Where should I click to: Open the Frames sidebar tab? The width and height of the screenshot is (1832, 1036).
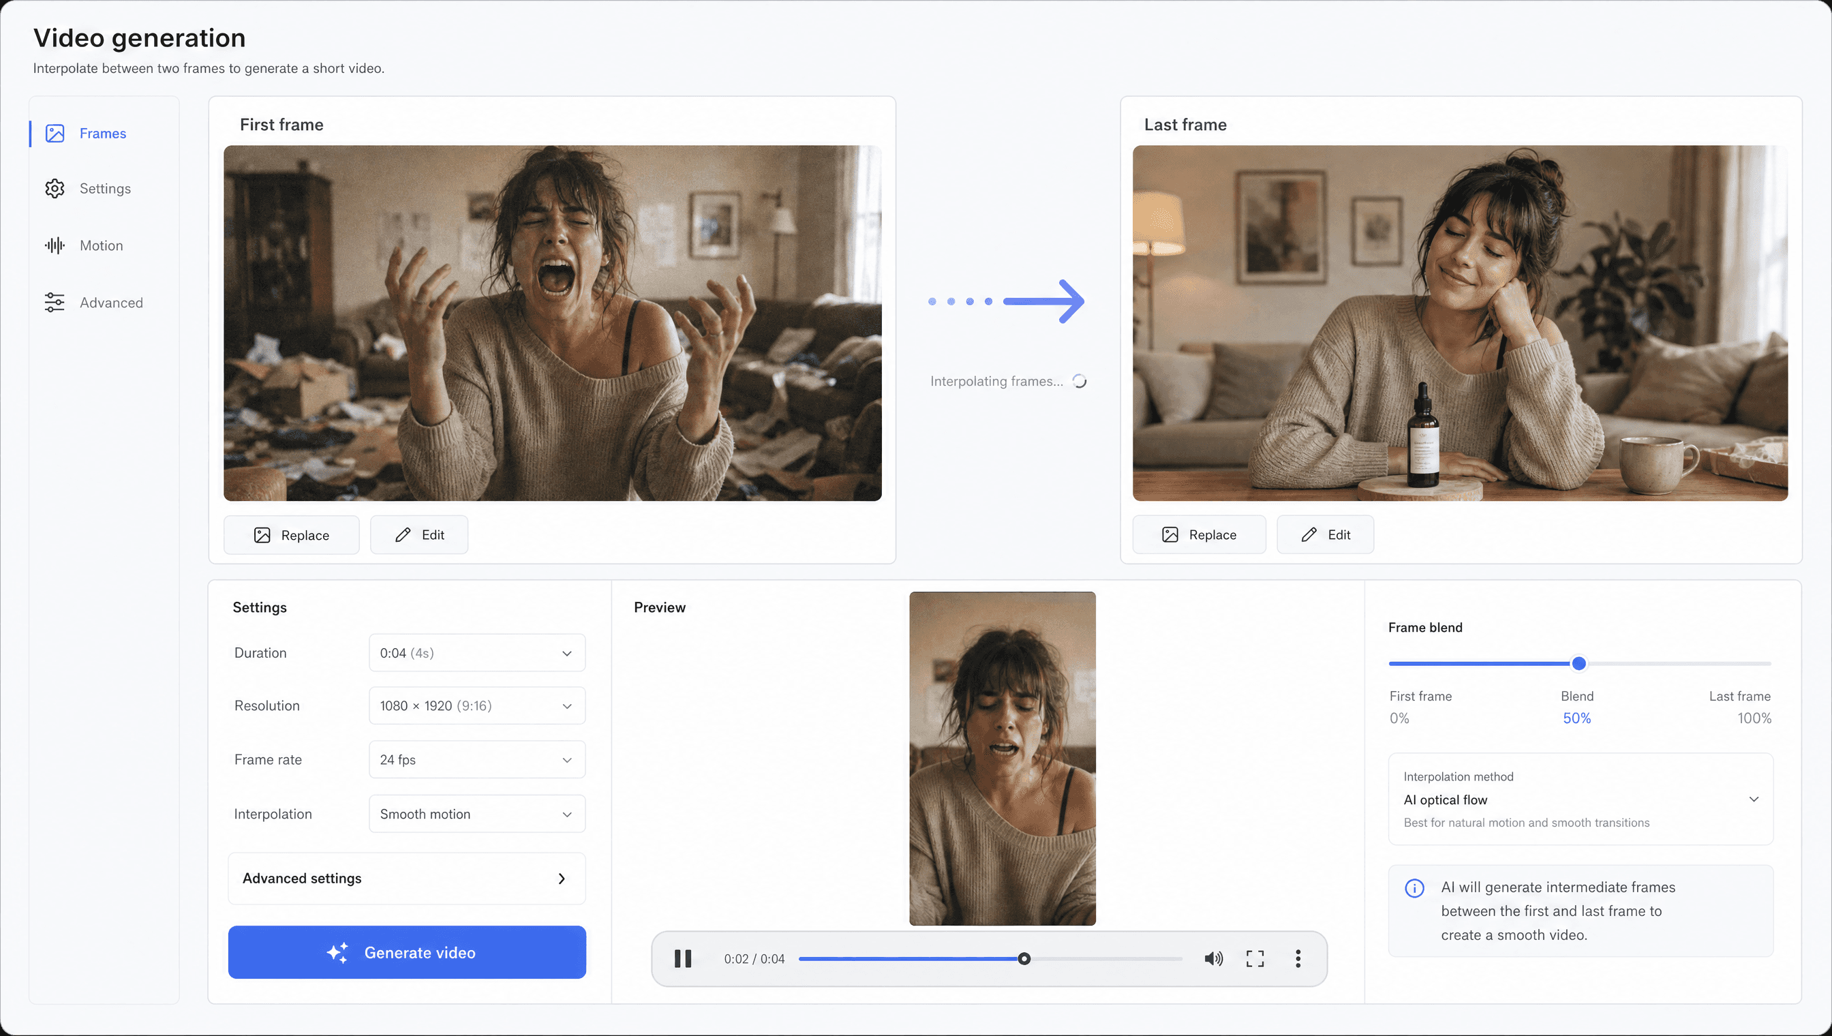pyautogui.click(x=103, y=134)
